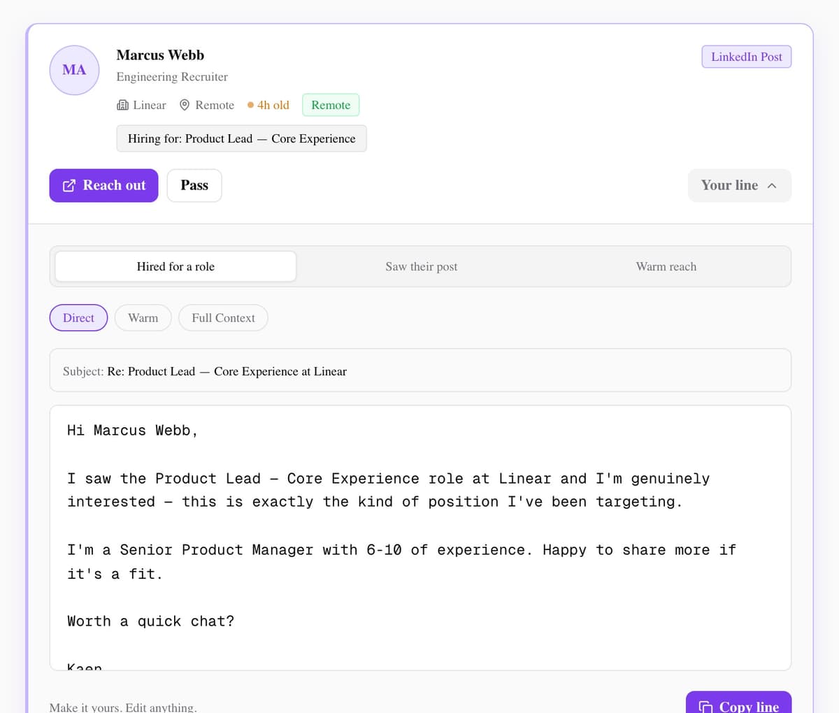Click the Linear company building icon

pos(122,105)
